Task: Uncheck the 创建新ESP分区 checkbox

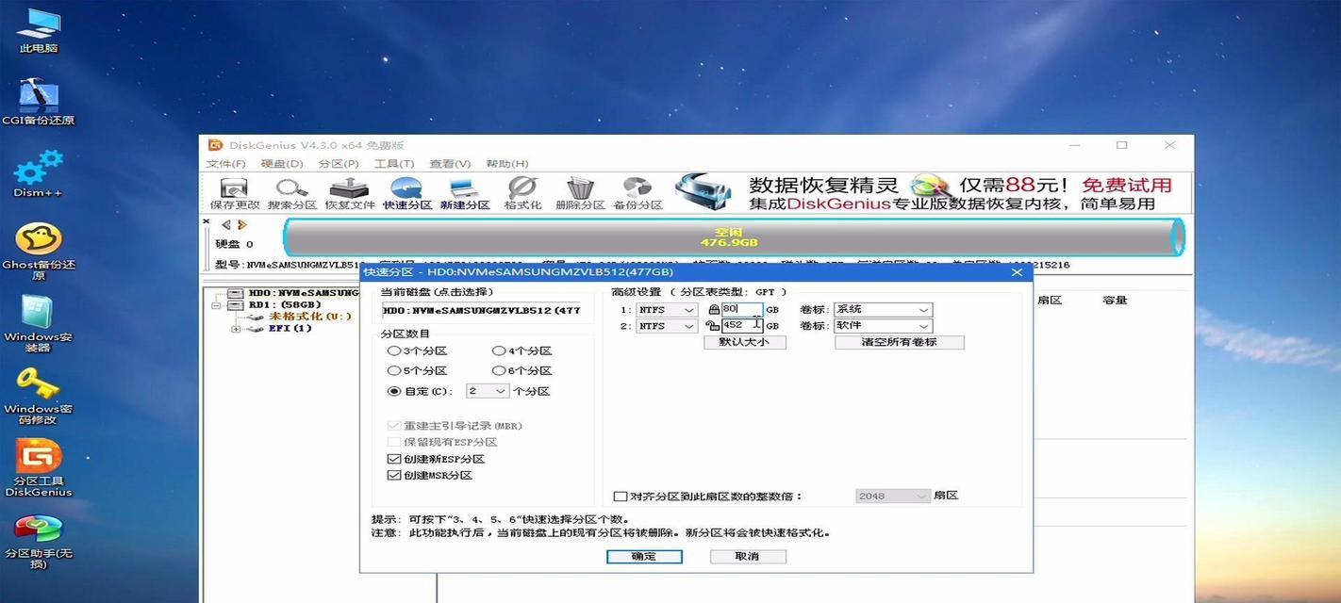Action: click(x=394, y=459)
